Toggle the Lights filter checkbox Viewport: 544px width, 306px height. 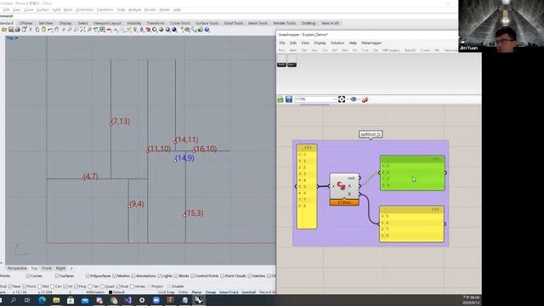click(160, 275)
